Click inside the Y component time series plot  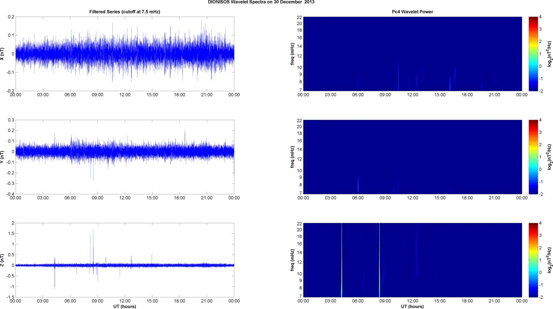point(124,157)
